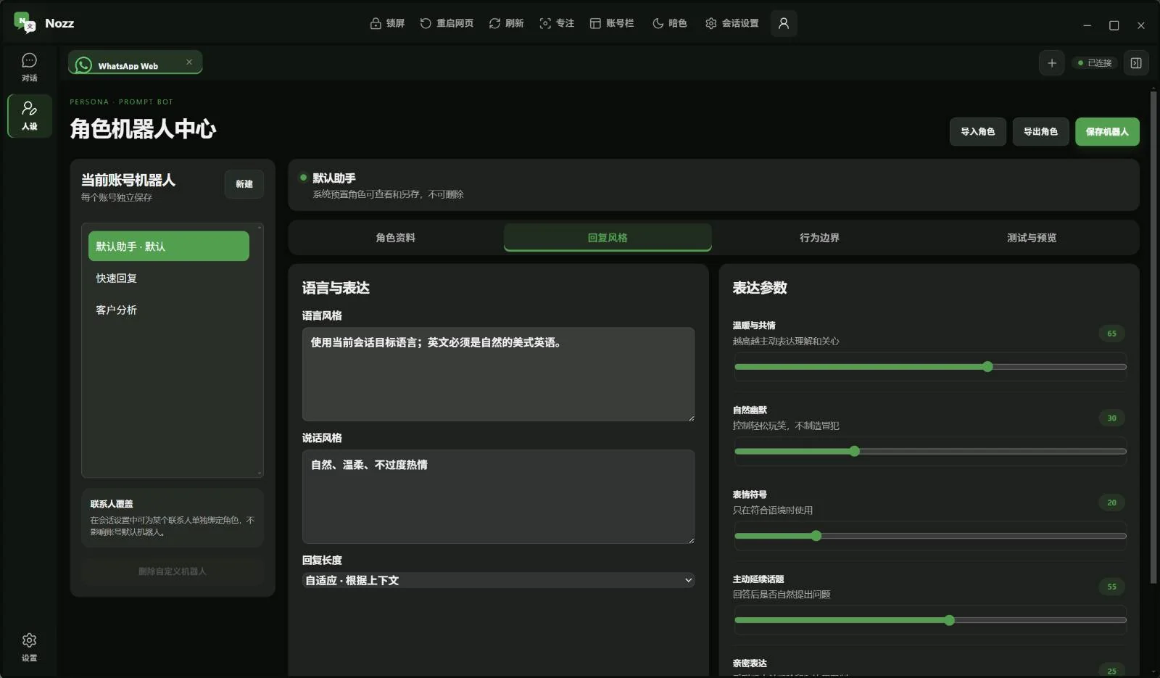Toggle the 账号栏 account bar
Image resolution: width=1160 pixels, height=678 pixels.
click(x=612, y=23)
